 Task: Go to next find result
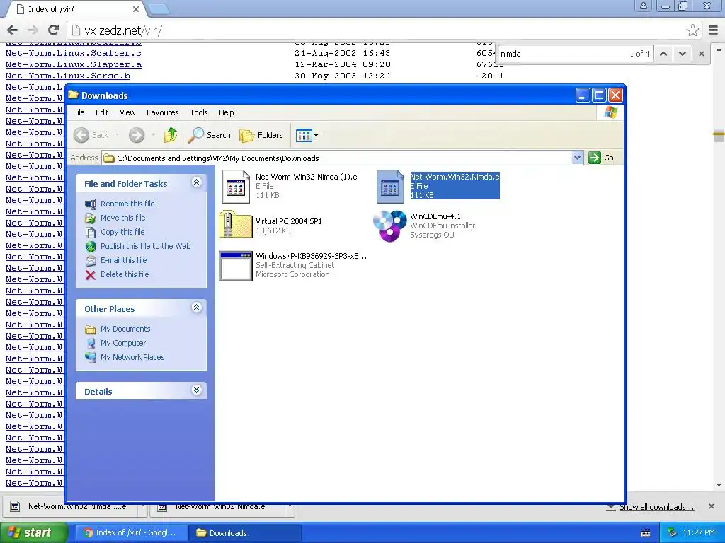tap(682, 54)
